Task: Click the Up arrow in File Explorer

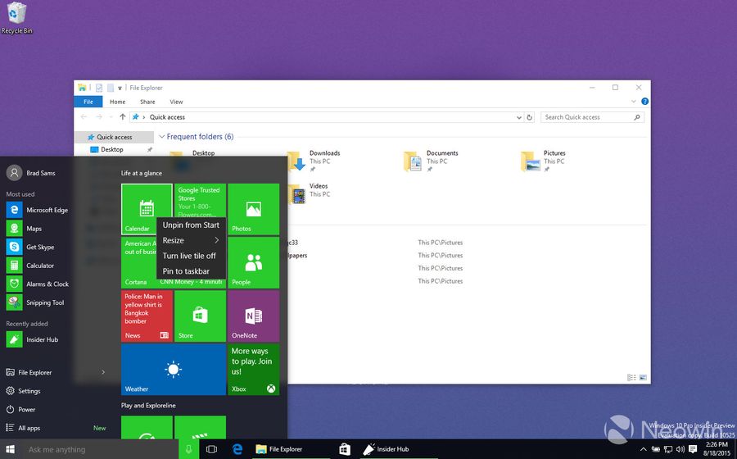Action: [x=123, y=117]
